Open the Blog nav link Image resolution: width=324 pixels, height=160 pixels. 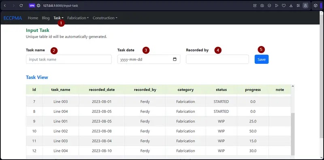coord(46,18)
